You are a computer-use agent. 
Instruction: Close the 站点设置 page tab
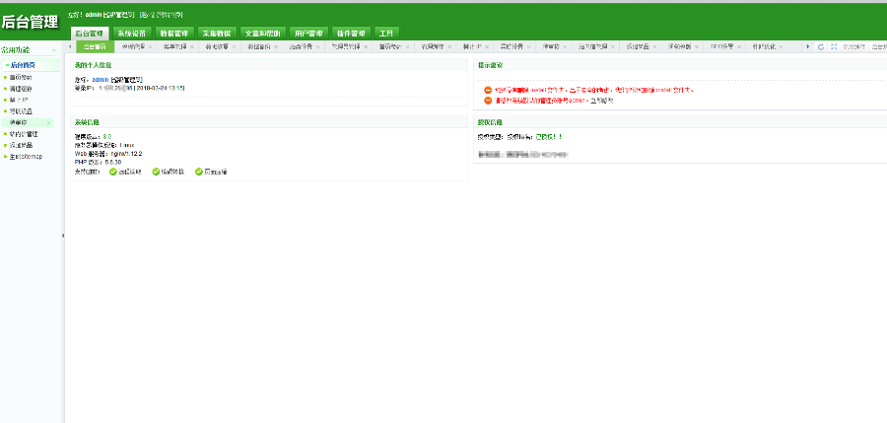[x=318, y=46]
